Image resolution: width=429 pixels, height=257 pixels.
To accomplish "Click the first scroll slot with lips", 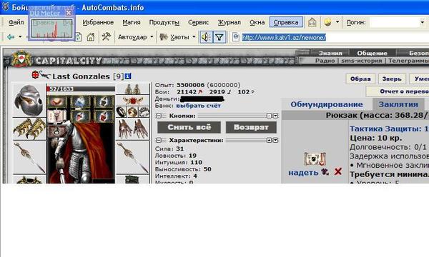I will 57,101.
